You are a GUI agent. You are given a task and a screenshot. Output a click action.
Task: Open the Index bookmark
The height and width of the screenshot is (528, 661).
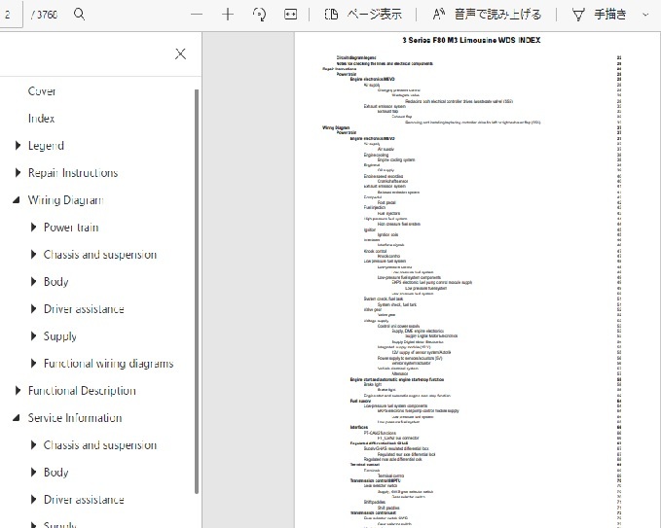[x=41, y=119]
